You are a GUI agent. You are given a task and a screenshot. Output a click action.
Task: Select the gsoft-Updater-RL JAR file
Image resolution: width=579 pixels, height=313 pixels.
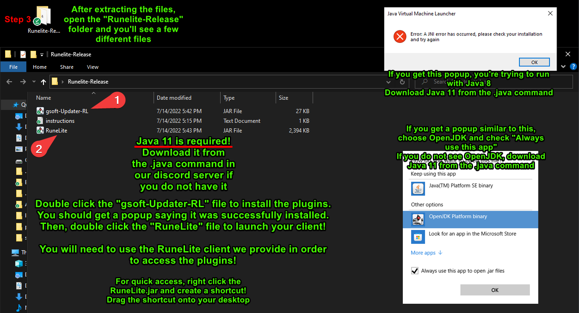coord(67,111)
